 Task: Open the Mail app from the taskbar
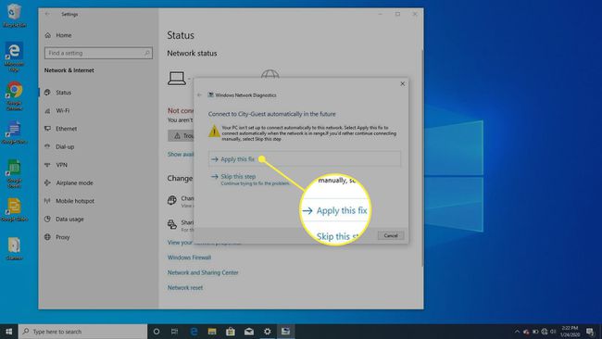click(249, 332)
